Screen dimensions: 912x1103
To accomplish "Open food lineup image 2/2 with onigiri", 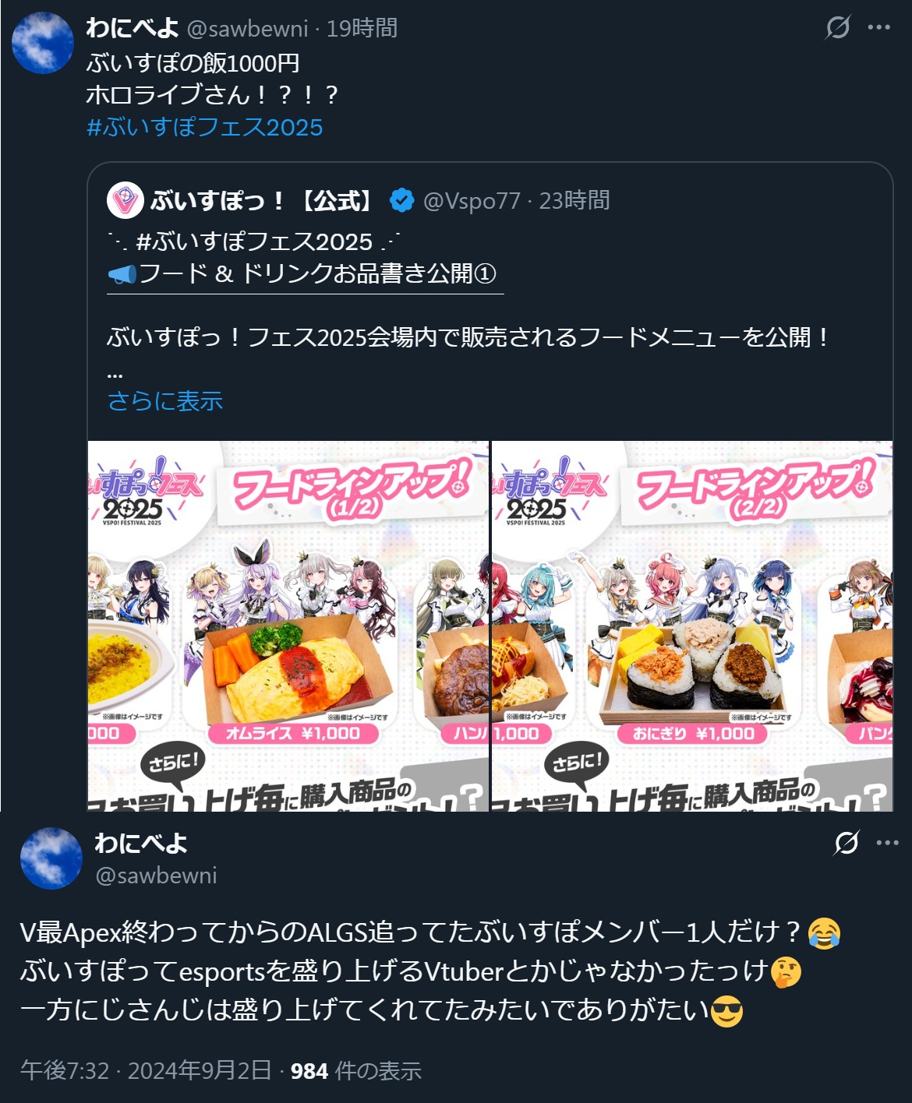I will point(692,626).
